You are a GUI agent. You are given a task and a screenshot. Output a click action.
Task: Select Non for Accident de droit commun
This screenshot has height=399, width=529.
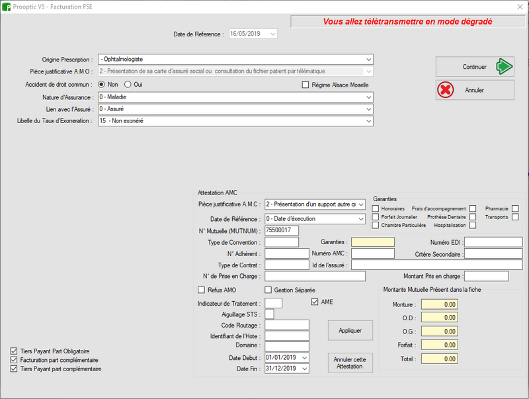[x=101, y=85]
